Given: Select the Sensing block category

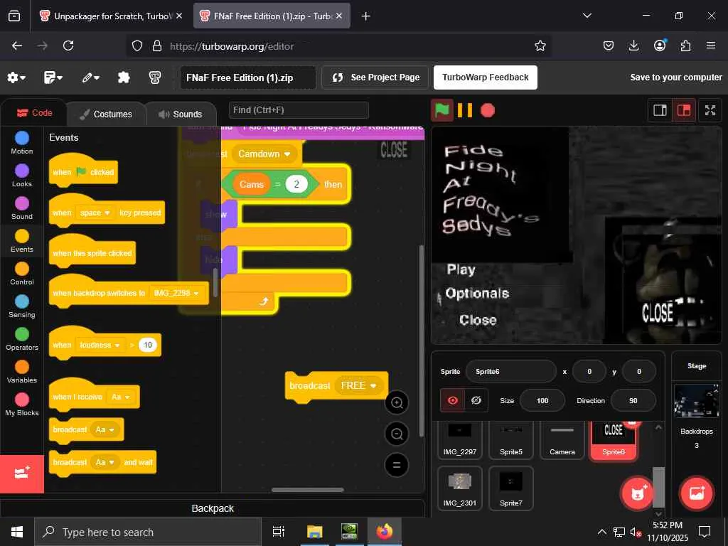Looking at the screenshot, I should click(22, 306).
